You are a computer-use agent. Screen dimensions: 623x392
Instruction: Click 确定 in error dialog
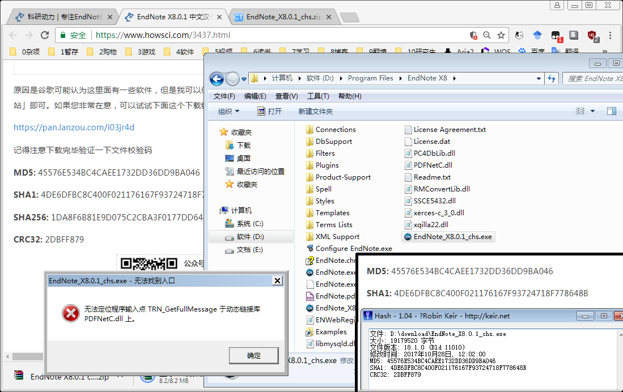[x=253, y=355]
